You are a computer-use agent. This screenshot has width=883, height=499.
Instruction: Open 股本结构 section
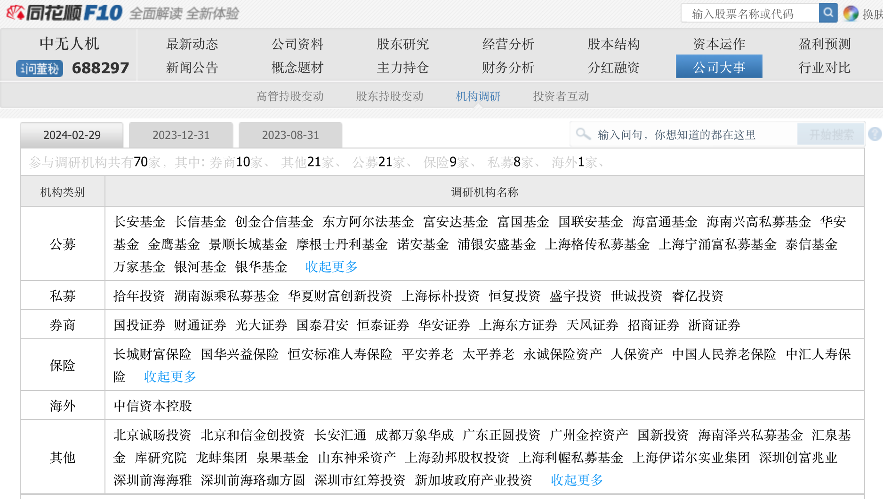[x=614, y=44]
